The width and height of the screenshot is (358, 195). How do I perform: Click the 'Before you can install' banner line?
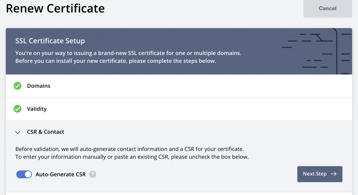coord(116,61)
